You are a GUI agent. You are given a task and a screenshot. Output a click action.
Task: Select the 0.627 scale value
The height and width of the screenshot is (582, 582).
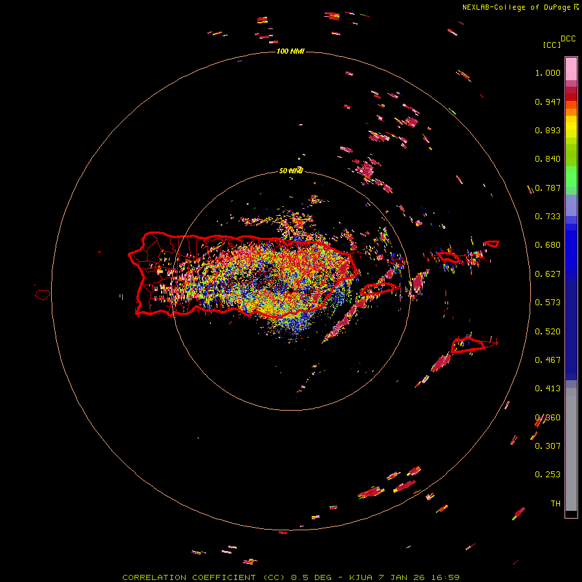click(548, 274)
